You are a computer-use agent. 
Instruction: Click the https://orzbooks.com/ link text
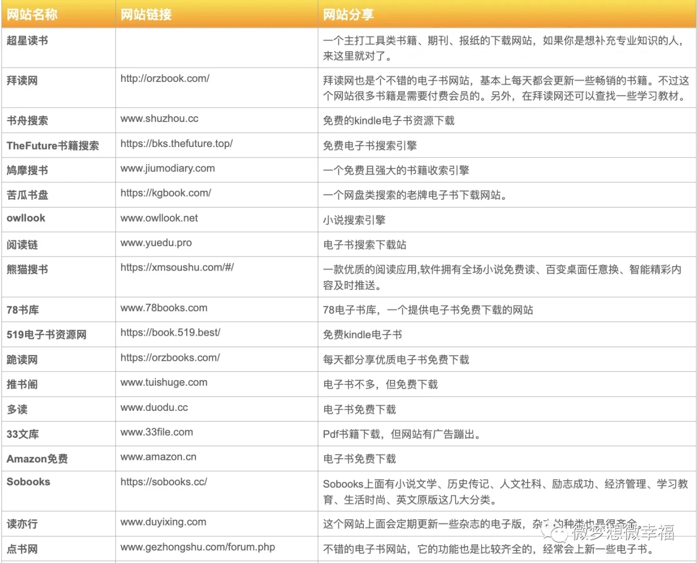click(x=170, y=358)
